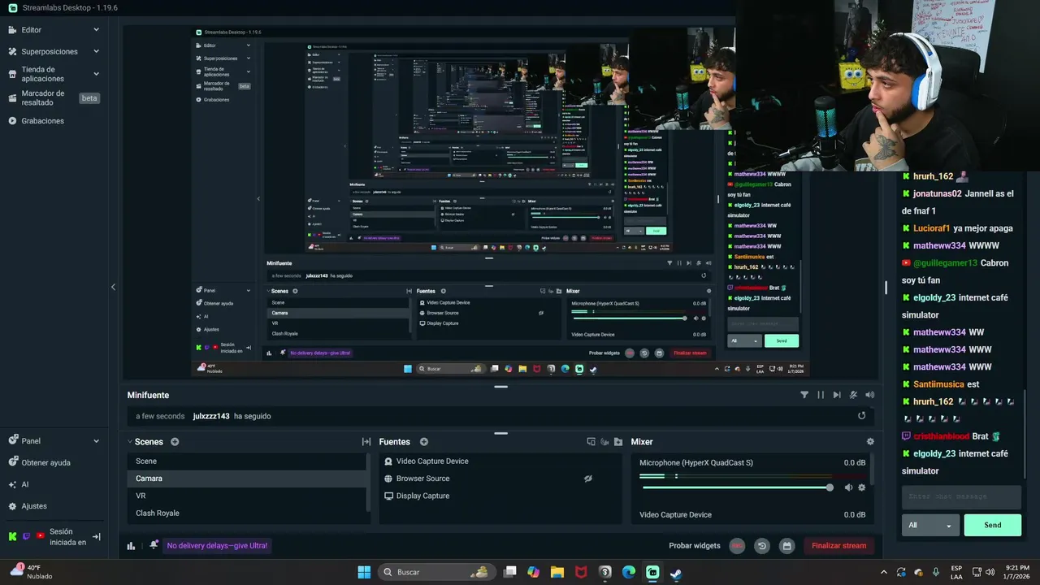Click No delivery delays give Ultra
The height and width of the screenshot is (585, 1040).
pyautogui.click(x=217, y=546)
